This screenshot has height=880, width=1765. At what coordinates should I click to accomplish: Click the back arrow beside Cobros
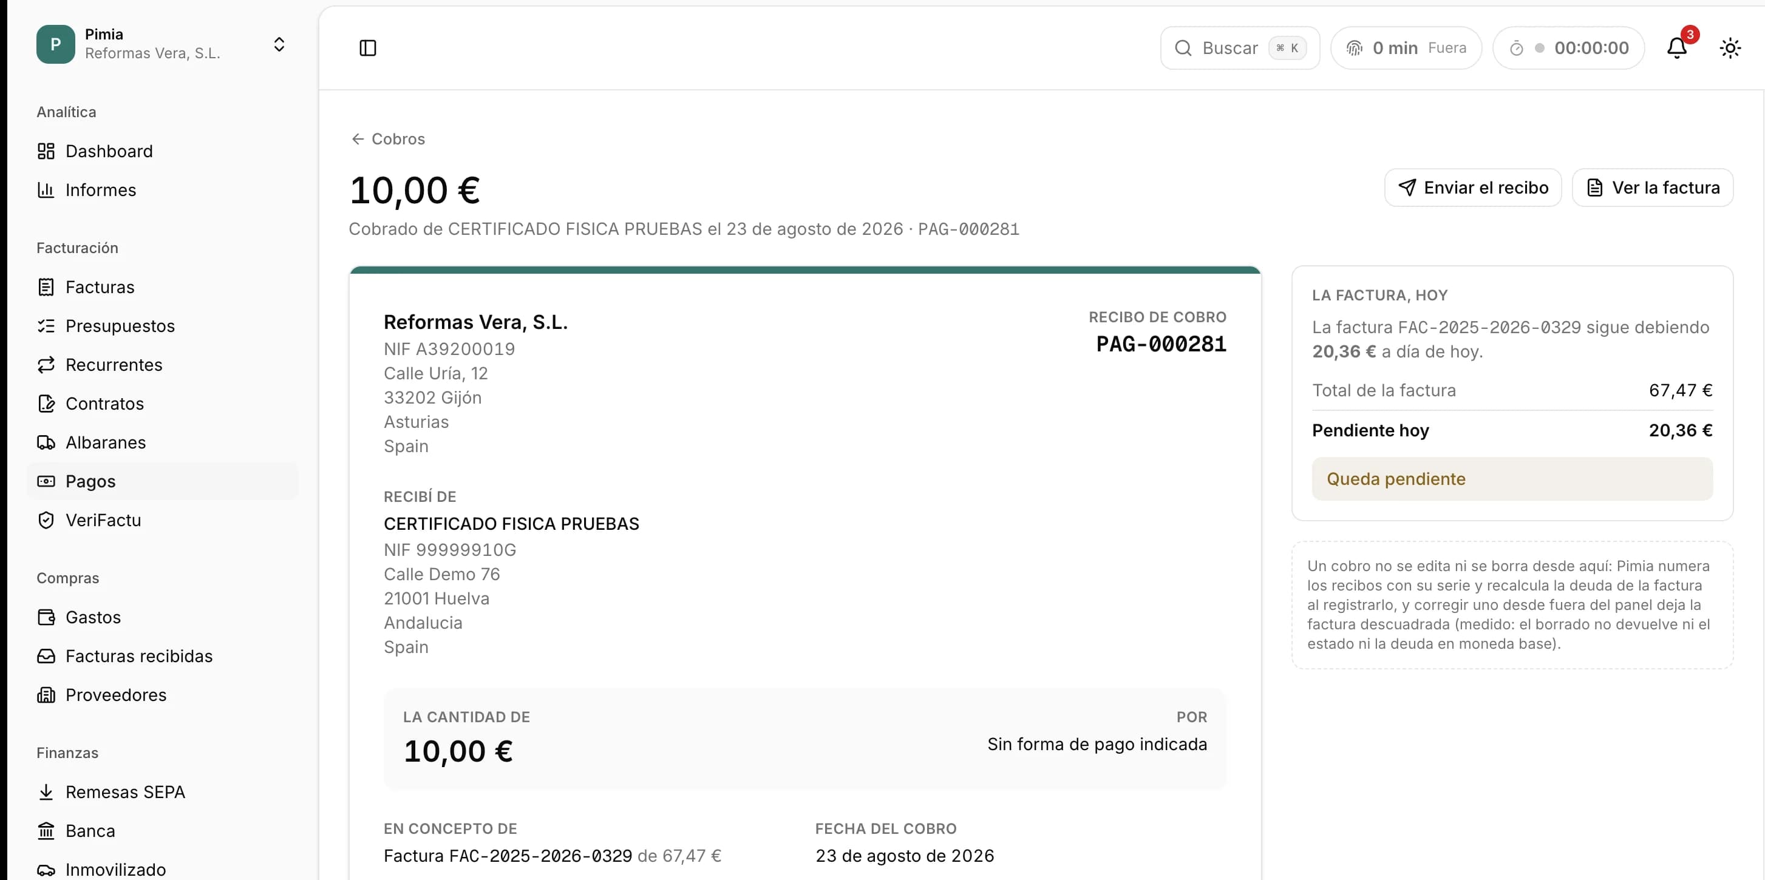pyautogui.click(x=358, y=139)
